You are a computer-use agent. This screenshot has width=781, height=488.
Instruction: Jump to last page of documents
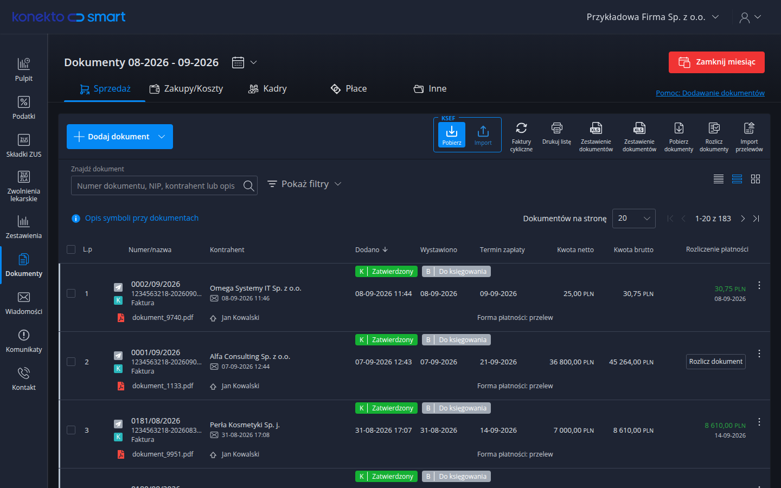pos(756,219)
